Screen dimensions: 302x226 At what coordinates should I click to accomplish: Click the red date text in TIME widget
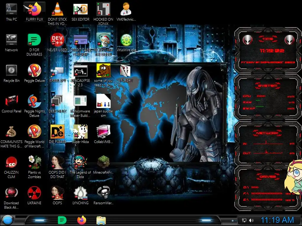click(x=268, y=62)
